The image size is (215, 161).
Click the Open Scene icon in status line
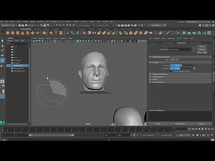coord(23,25)
